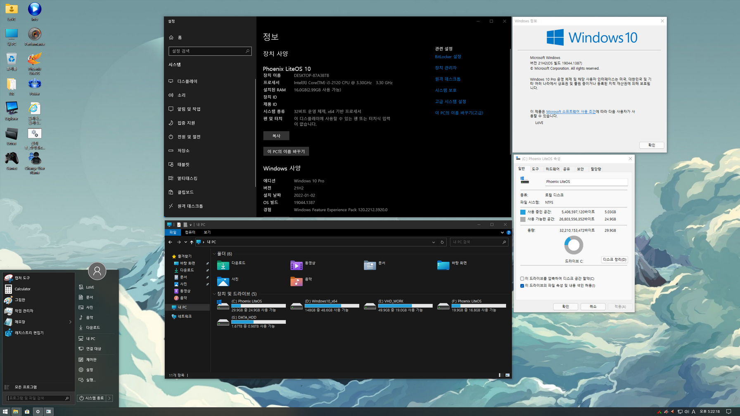Open the Performance desktop icon
This screenshot has width=740, height=416.
34,36
